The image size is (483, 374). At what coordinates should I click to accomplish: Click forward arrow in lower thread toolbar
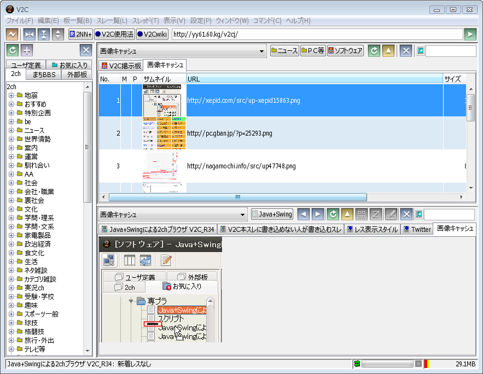318,214
